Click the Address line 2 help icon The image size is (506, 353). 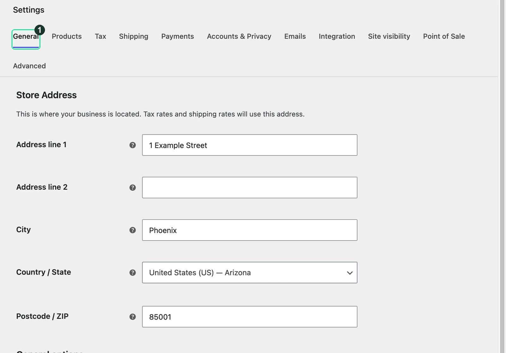coord(133,188)
